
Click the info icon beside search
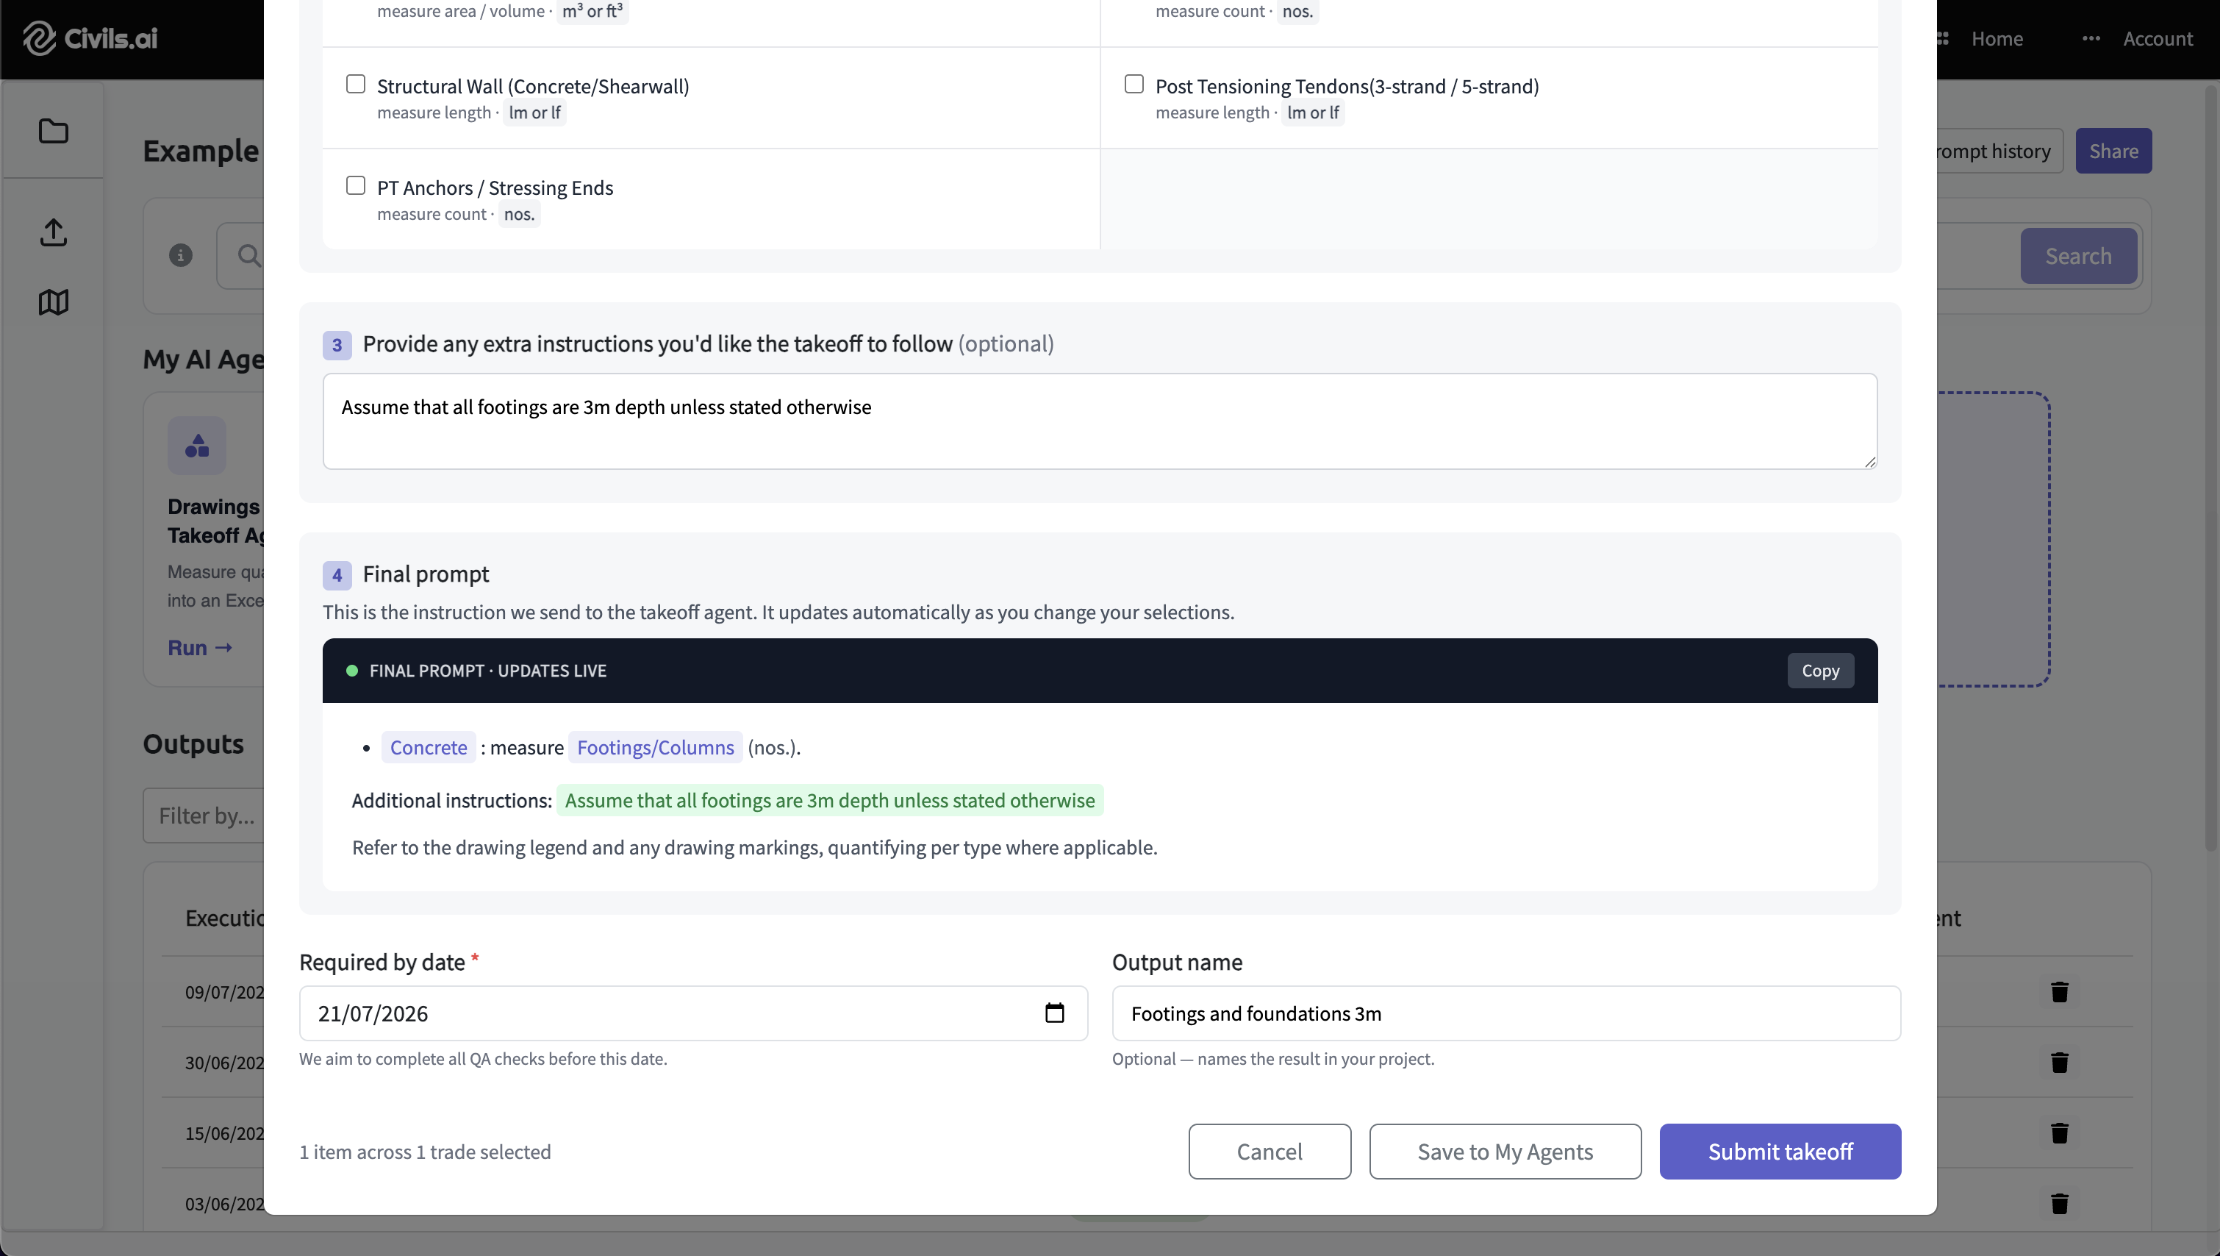coord(180,255)
